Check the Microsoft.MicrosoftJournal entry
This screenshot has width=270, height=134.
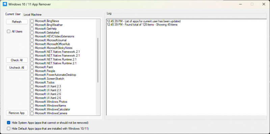pos(32,40)
